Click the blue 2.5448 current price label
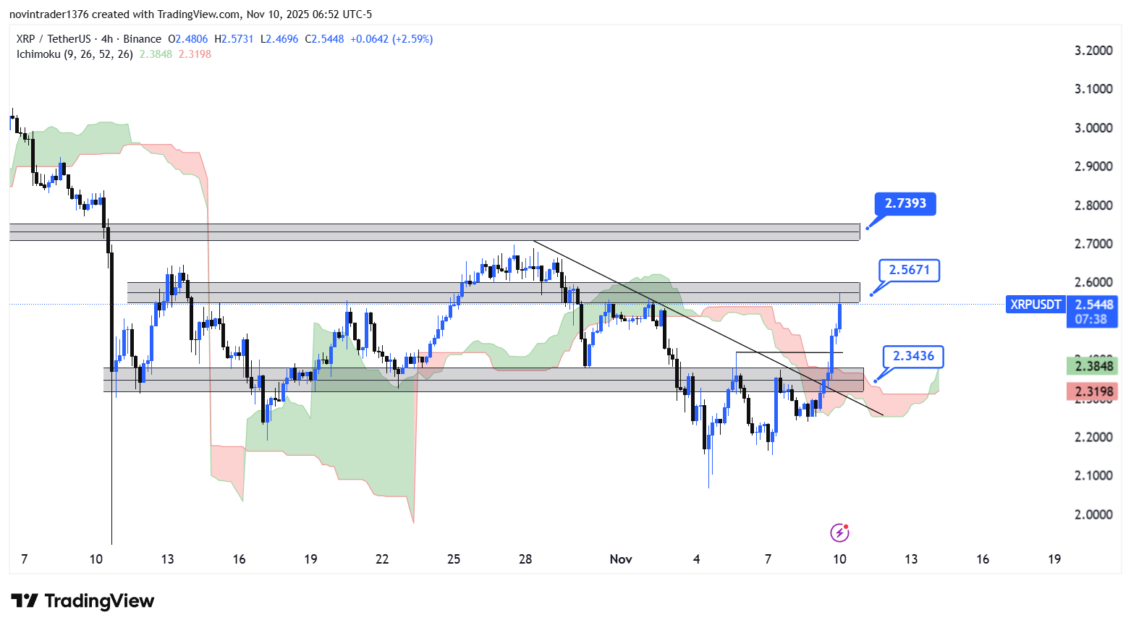This screenshot has width=1131, height=628. coord(1093,305)
